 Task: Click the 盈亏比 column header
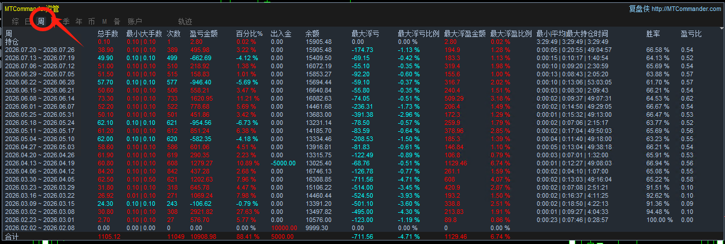pos(691,34)
